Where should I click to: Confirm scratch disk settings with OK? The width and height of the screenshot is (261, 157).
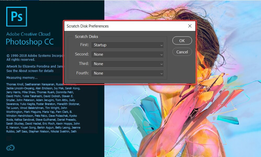point(182,40)
